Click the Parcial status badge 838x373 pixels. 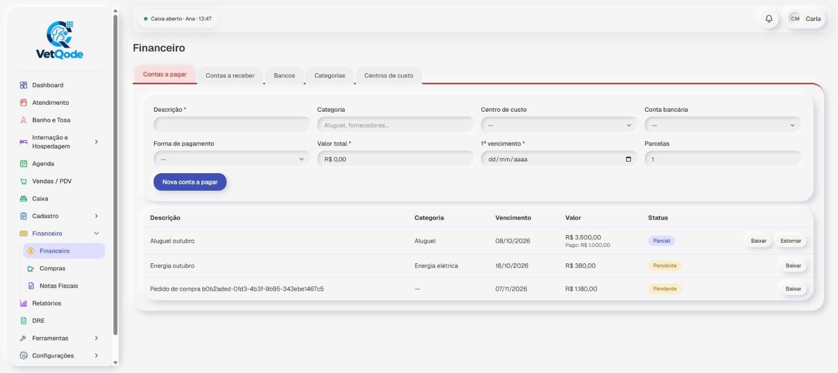(662, 241)
